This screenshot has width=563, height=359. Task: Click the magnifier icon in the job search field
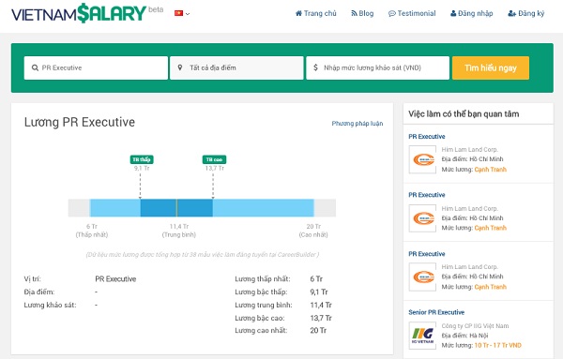[x=35, y=67]
